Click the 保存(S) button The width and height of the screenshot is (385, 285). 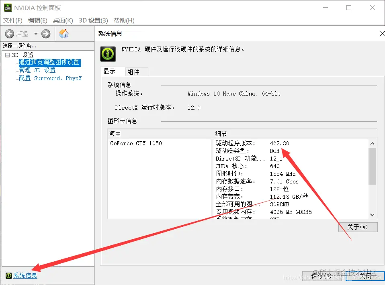[322, 276]
